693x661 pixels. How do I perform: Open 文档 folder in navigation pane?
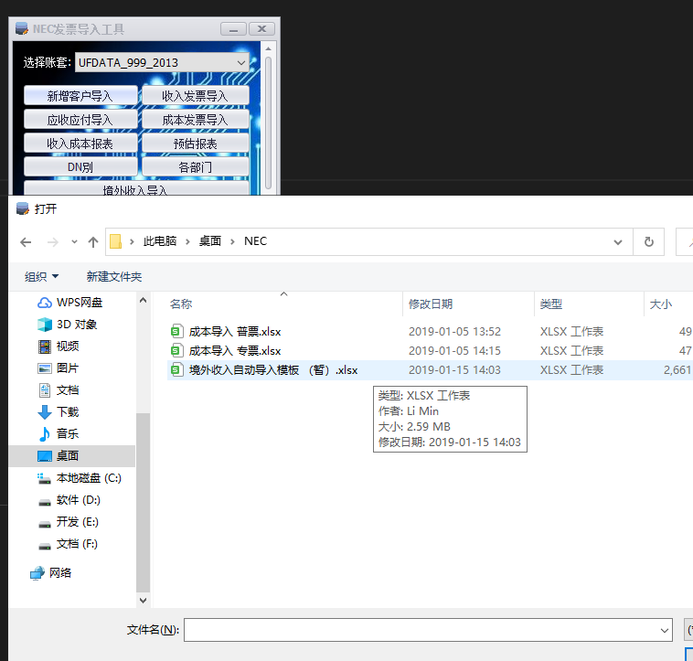59,390
